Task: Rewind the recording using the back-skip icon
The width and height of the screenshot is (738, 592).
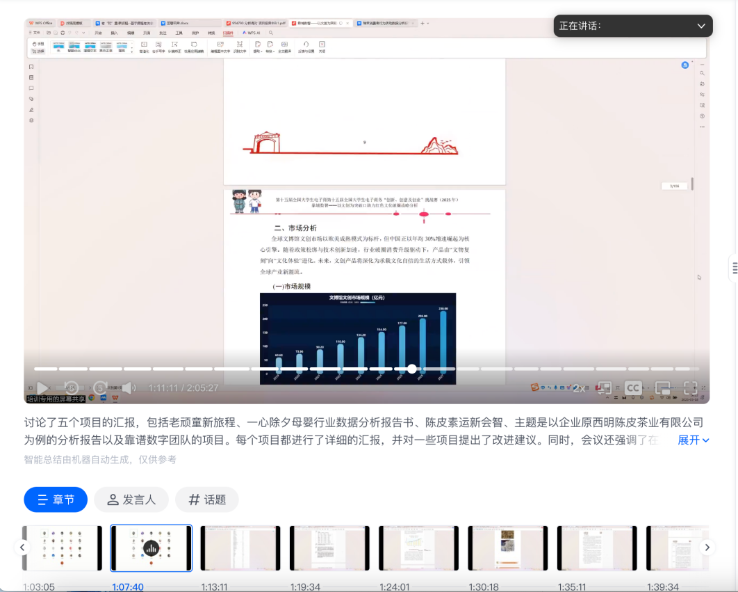Action: [71, 388]
